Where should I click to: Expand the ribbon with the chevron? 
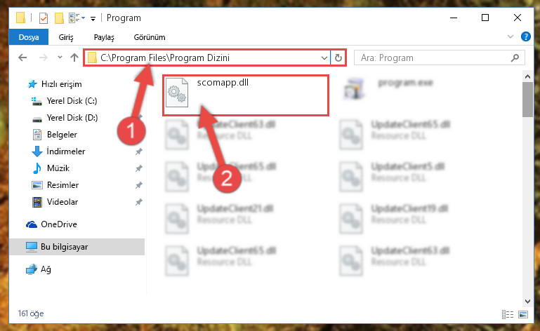click(511, 36)
